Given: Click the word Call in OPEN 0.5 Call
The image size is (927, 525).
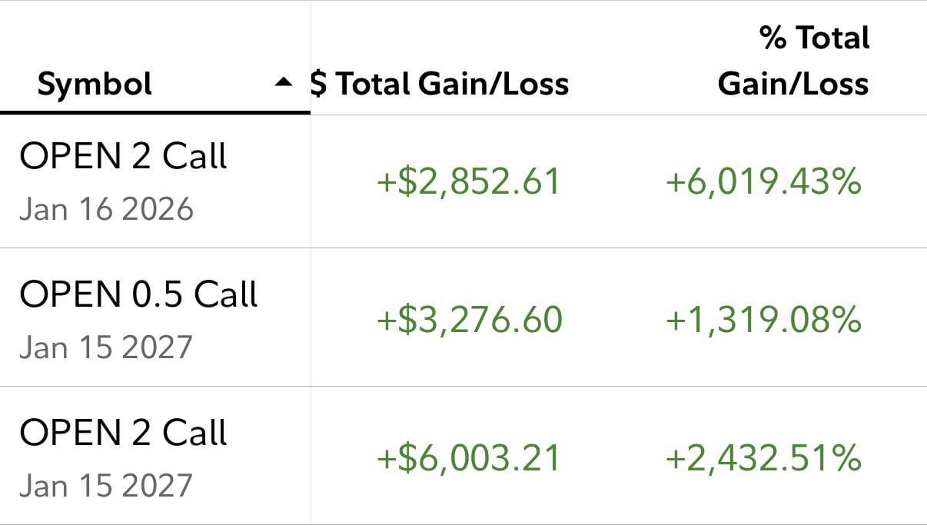Looking at the screenshot, I should click(x=225, y=294).
